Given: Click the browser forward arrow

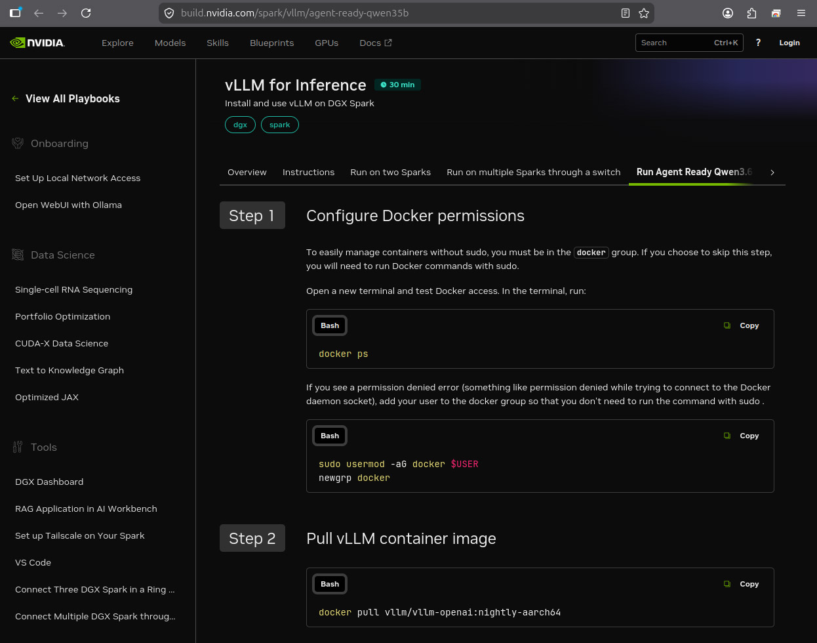Looking at the screenshot, I should (62, 13).
